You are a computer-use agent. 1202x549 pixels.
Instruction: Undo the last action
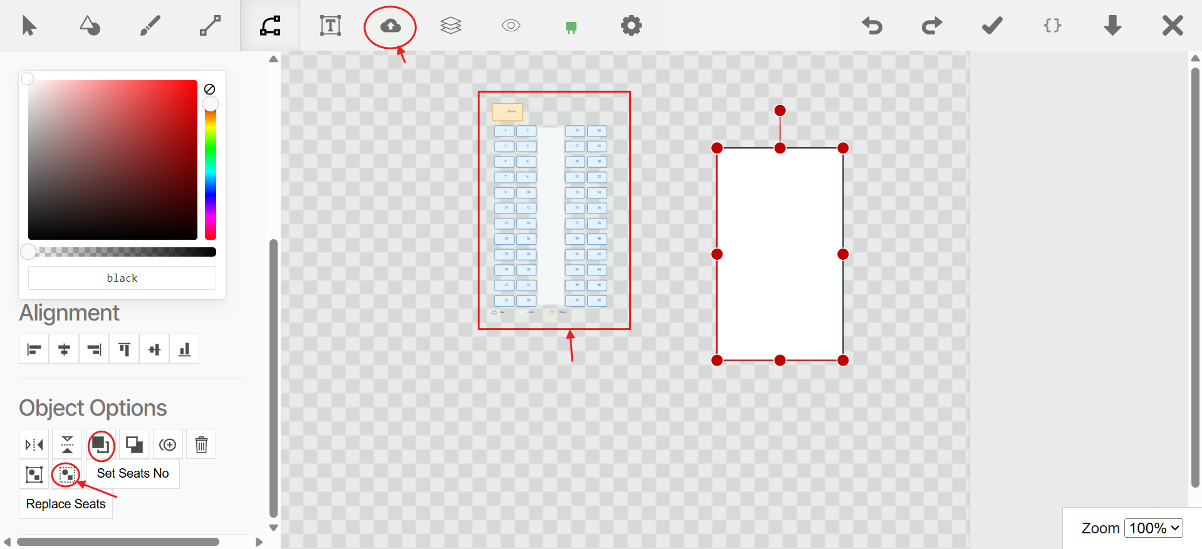tap(872, 26)
